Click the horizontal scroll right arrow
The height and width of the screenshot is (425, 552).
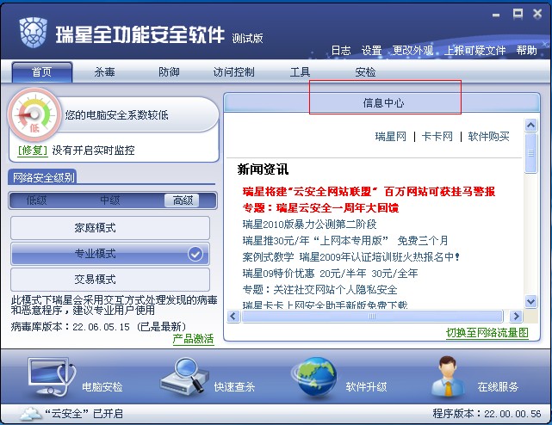pos(516,317)
